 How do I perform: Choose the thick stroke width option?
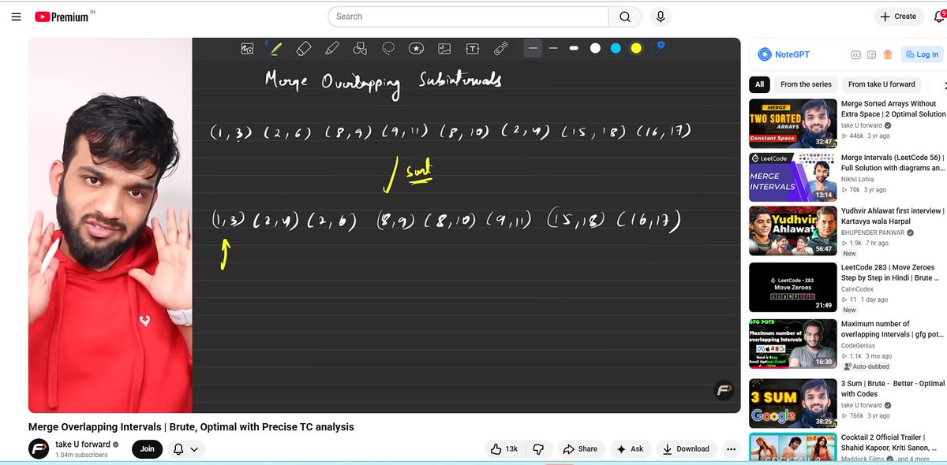[x=574, y=49]
